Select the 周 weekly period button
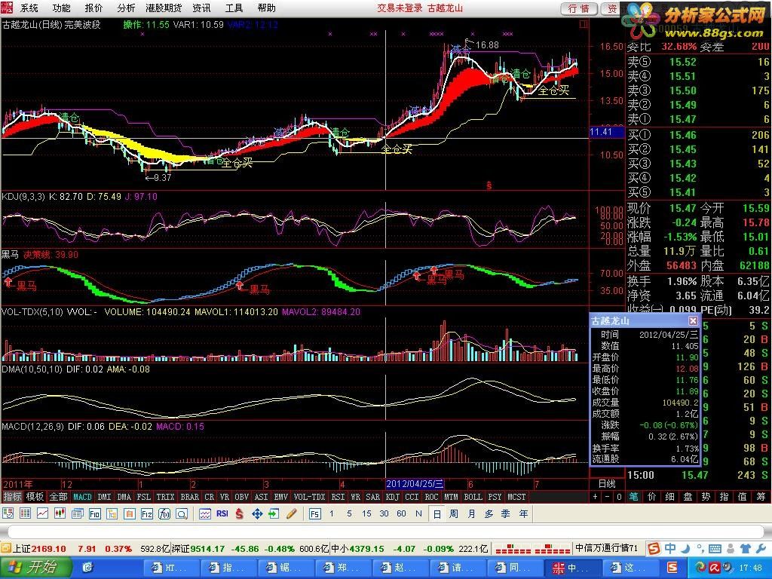Screen dimensions: 772x579 point(454,514)
